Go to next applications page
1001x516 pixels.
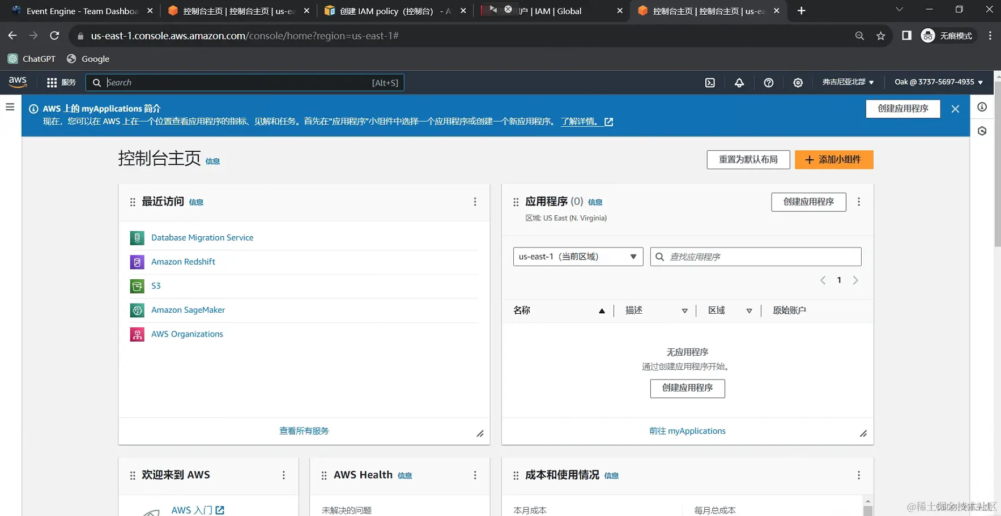click(855, 280)
